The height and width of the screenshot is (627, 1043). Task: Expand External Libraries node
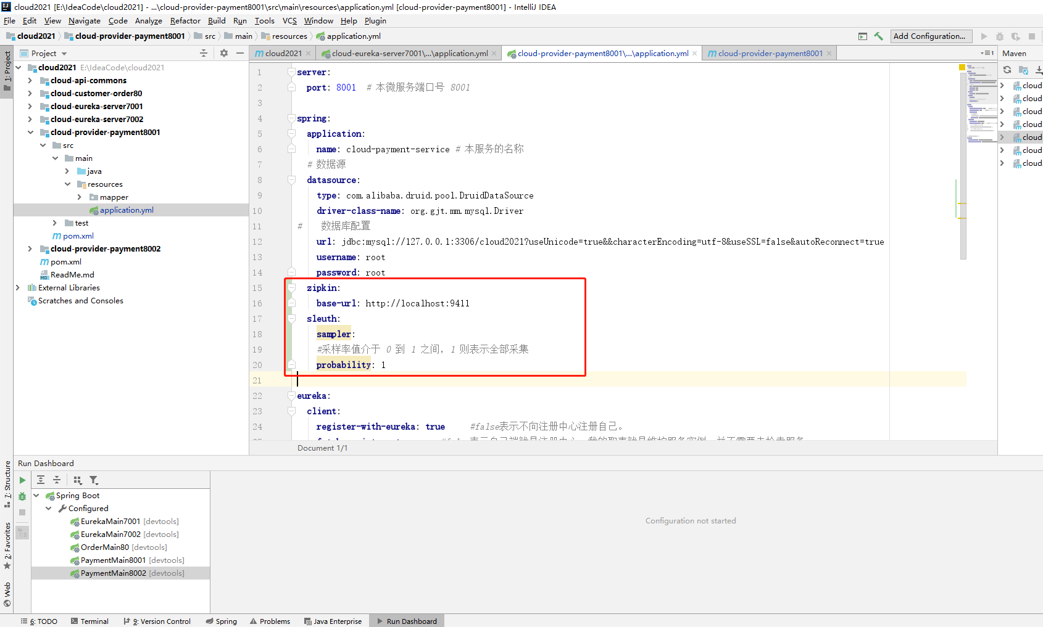click(x=17, y=288)
